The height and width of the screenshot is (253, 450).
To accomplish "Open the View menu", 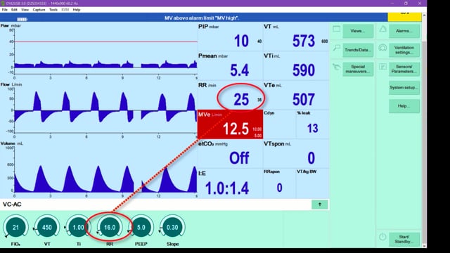I will (x=25, y=10).
